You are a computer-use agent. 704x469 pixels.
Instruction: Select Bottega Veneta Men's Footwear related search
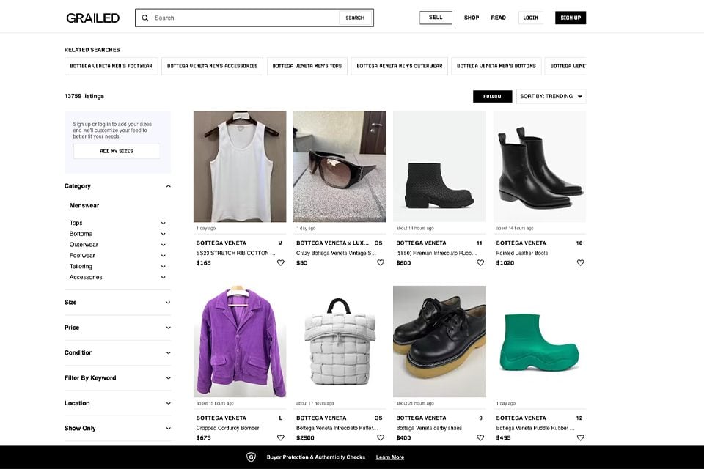[111, 66]
